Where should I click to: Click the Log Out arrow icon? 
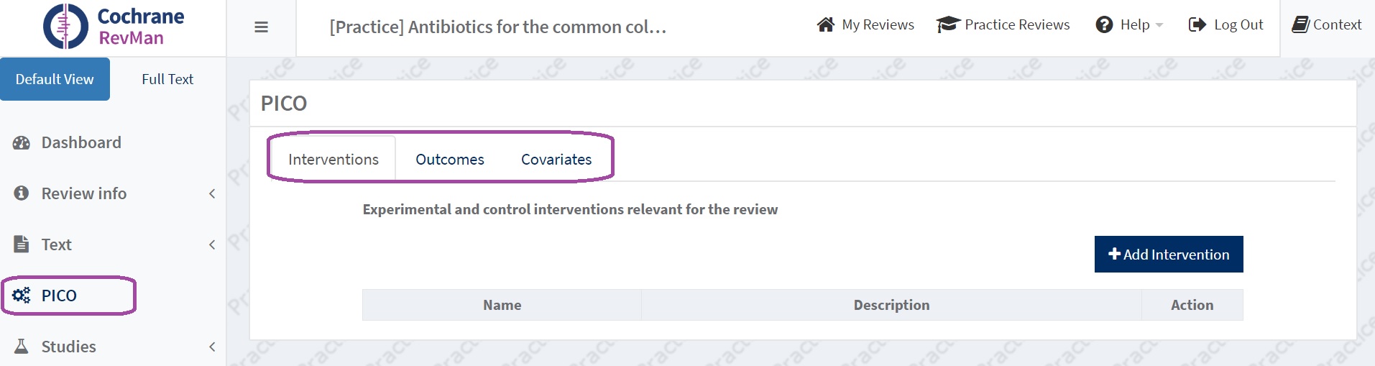tap(1197, 25)
